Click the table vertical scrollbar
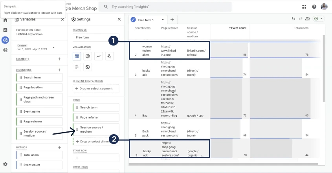The image size is (332, 173). coord(323,69)
